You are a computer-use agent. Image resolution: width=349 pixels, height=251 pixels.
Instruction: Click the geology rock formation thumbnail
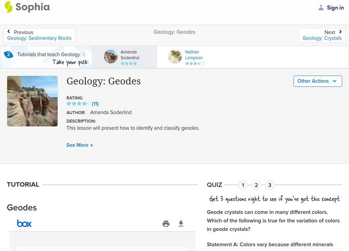[32, 101]
